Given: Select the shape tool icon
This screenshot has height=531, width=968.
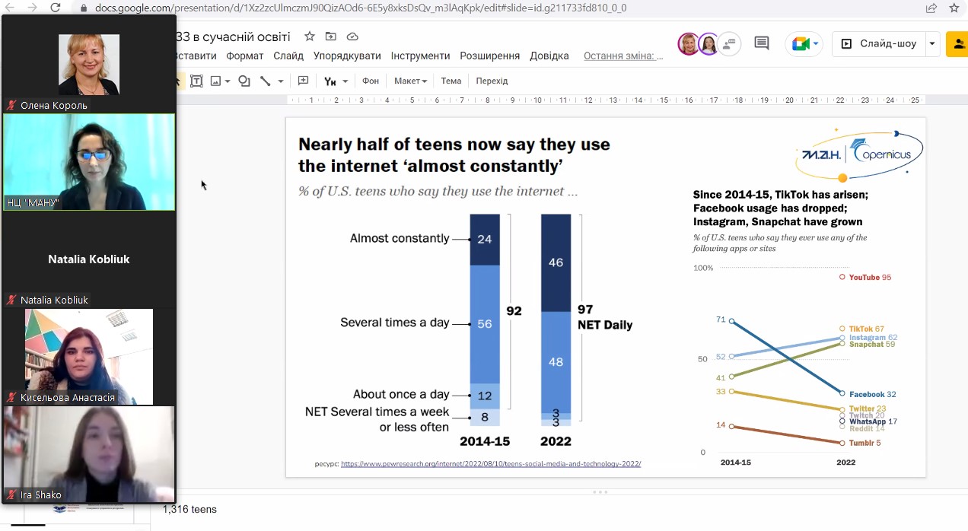Looking at the screenshot, I should [x=244, y=81].
